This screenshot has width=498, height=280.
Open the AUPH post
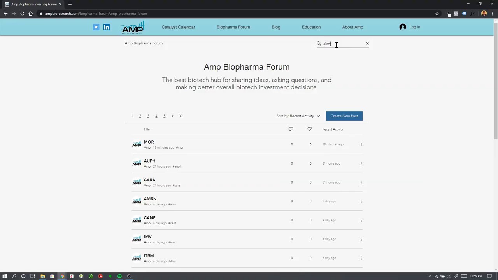(149, 161)
